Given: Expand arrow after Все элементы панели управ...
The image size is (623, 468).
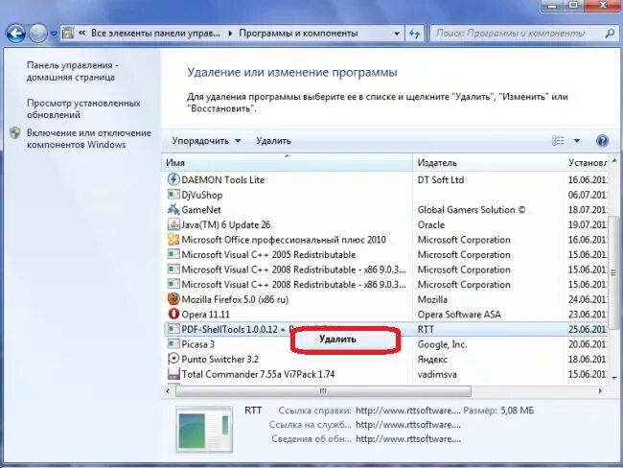Looking at the screenshot, I should [230, 34].
